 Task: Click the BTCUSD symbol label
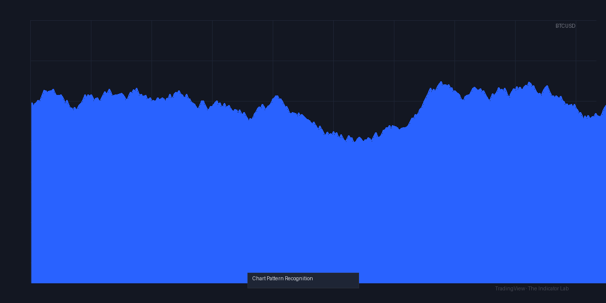pyautogui.click(x=565, y=26)
